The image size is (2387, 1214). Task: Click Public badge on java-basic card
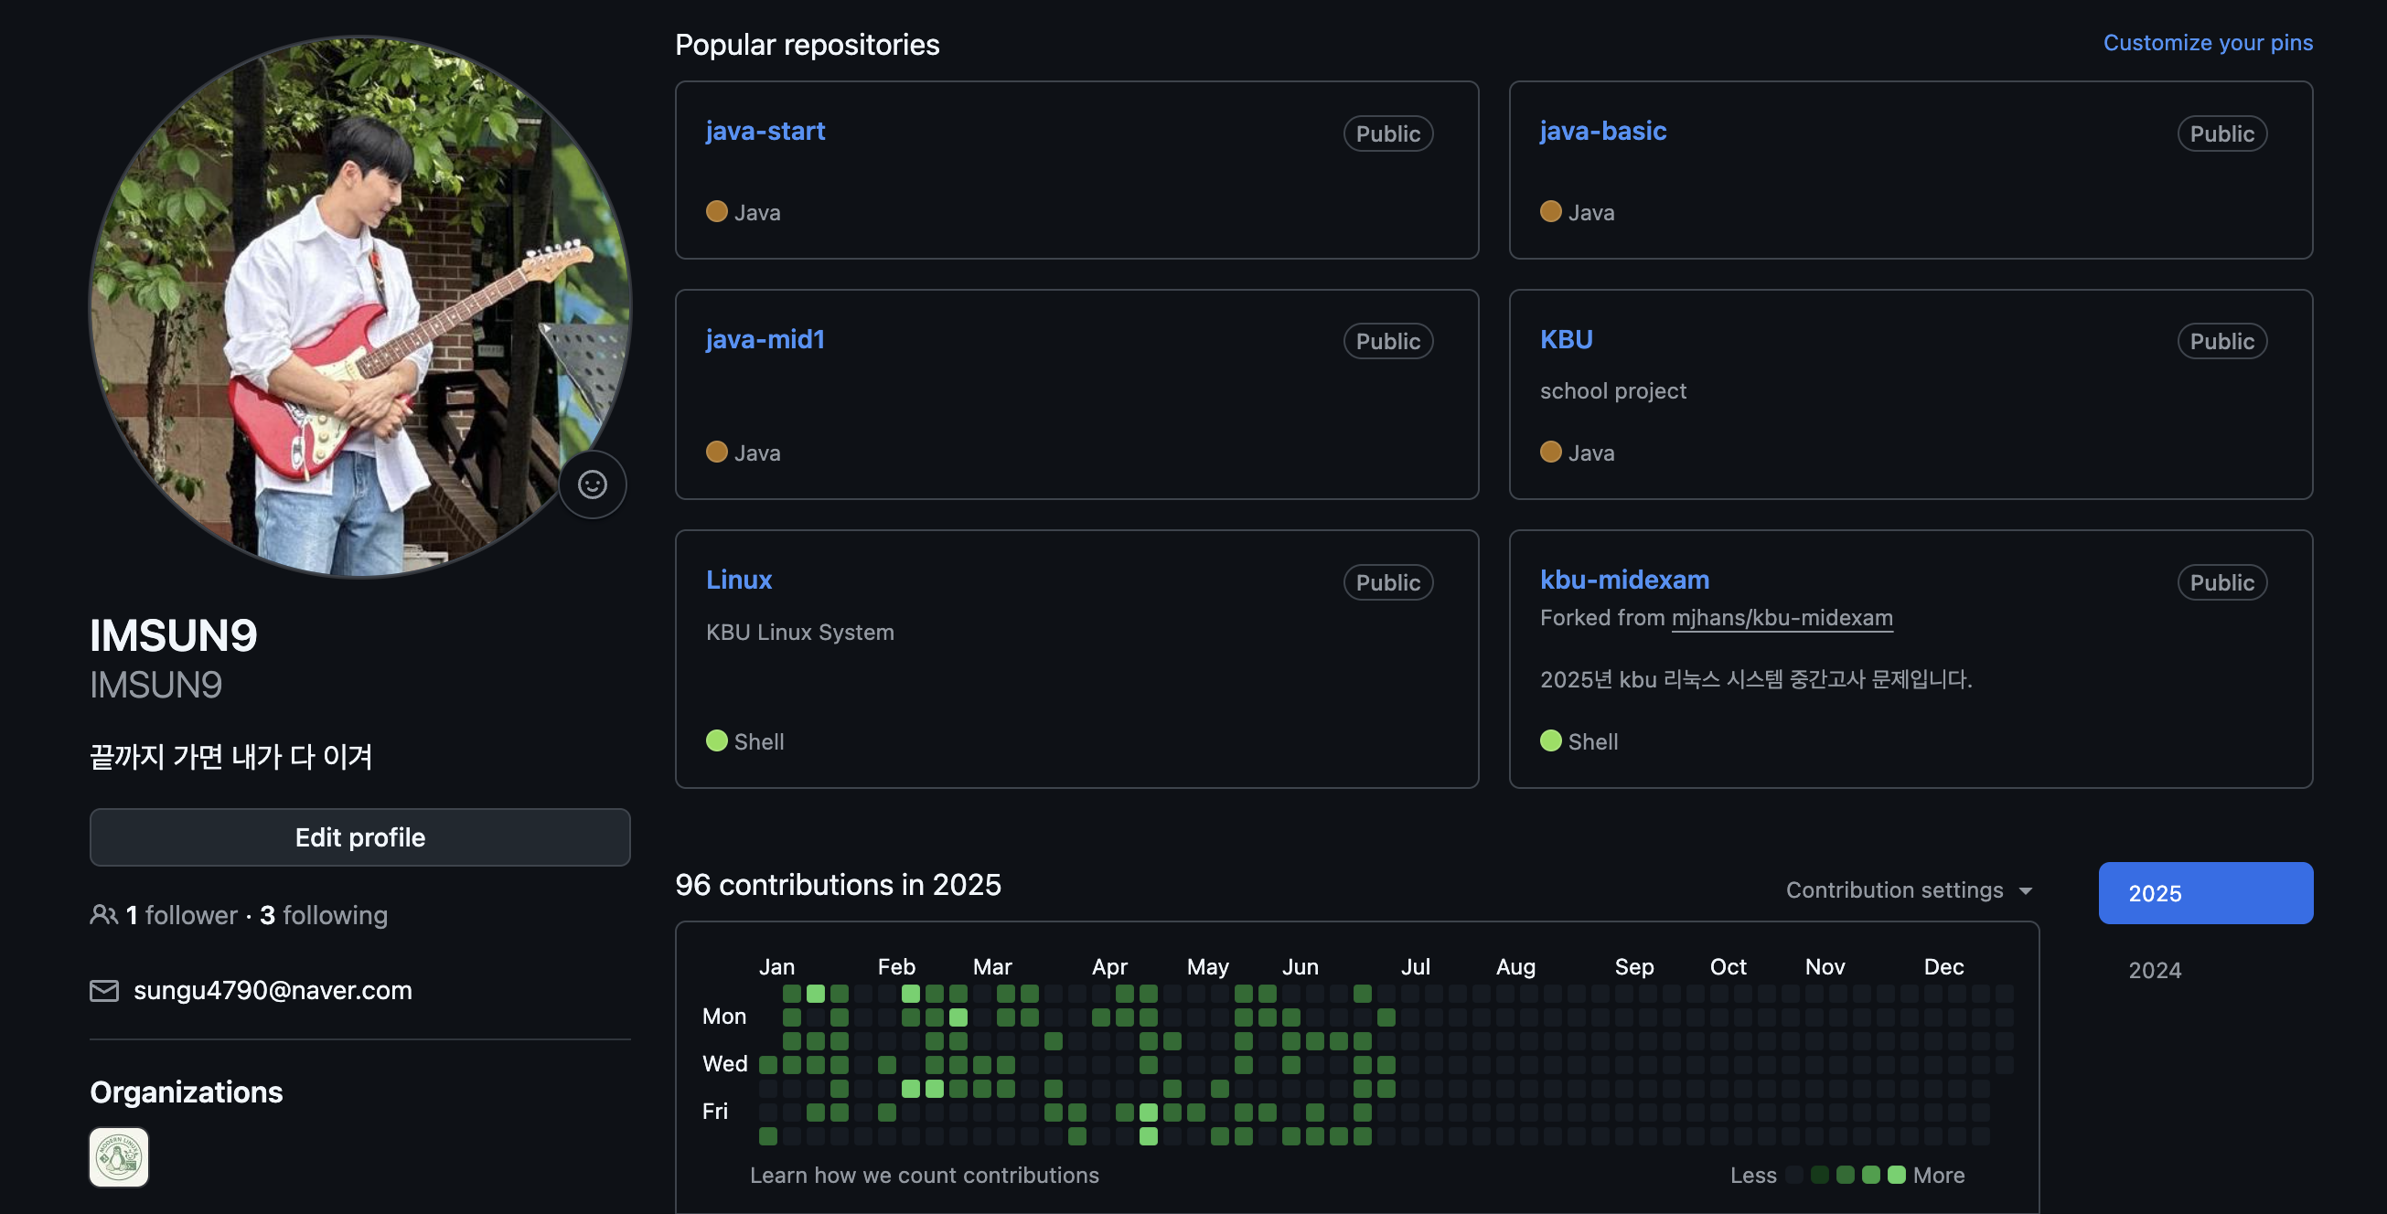2221,133
